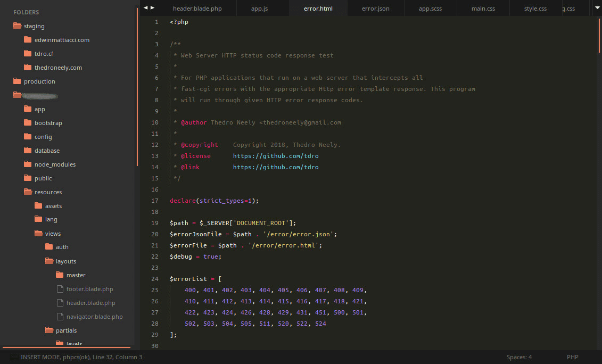Select the error.html tab
Viewport: 602px width, 364px height.
[x=318, y=9]
